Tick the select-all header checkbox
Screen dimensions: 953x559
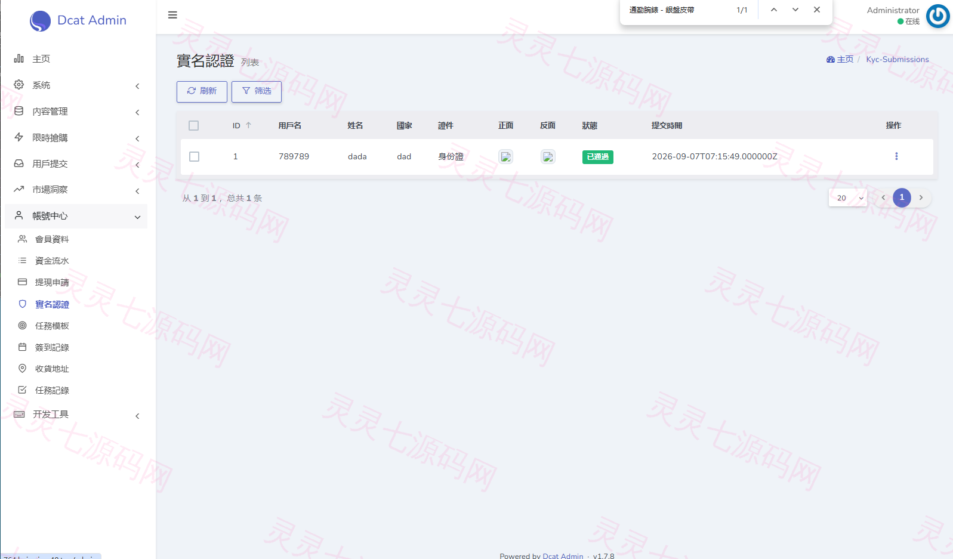pos(193,126)
